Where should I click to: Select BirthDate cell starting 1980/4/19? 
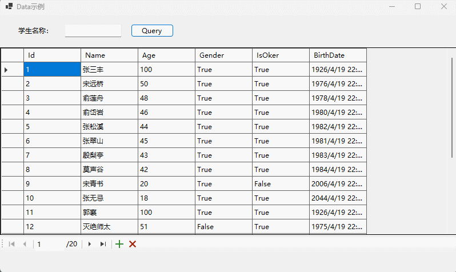pyautogui.click(x=338, y=113)
